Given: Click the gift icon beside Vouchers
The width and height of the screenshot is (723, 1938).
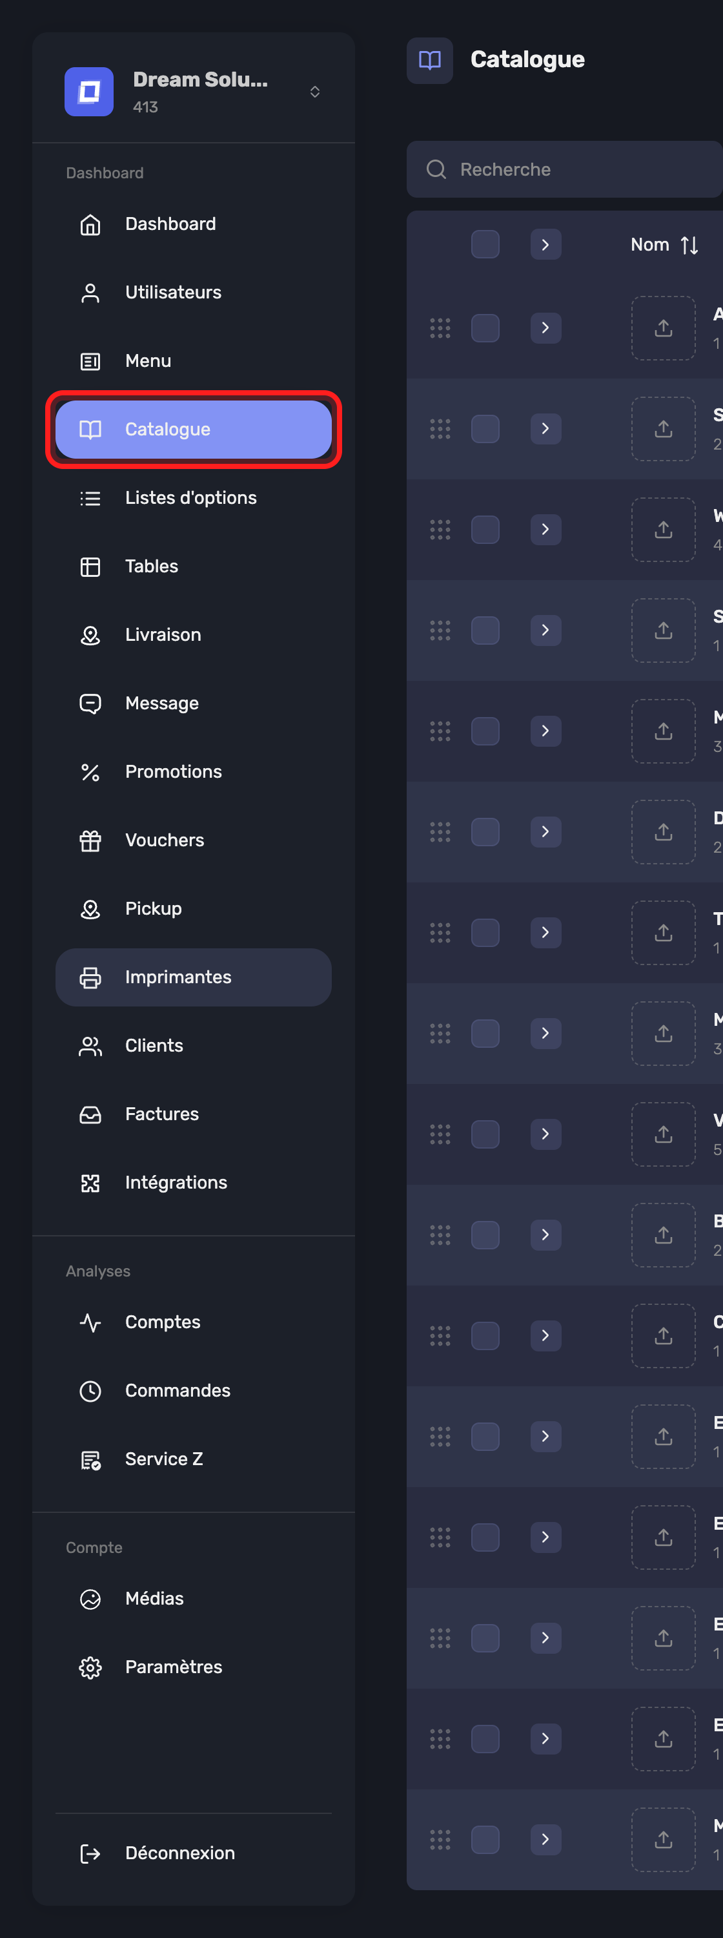Looking at the screenshot, I should click(90, 840).
